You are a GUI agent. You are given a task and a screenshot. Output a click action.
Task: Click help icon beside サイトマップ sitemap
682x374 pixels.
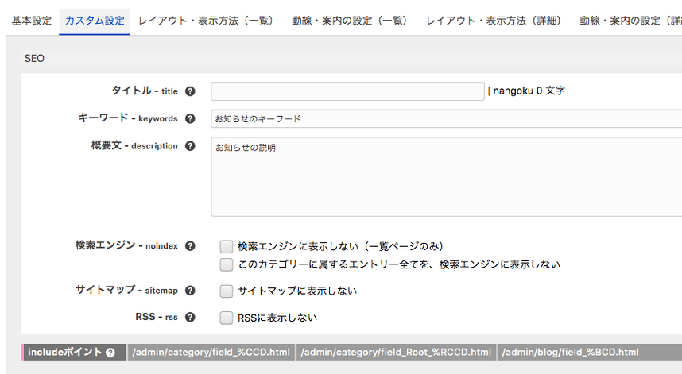click(x=190, y=291)
